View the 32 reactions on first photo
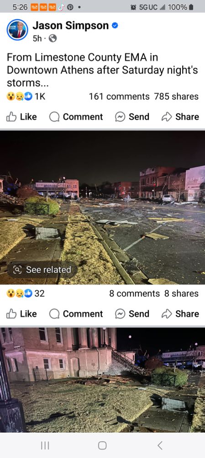205x458 pixels. [26, 293]
